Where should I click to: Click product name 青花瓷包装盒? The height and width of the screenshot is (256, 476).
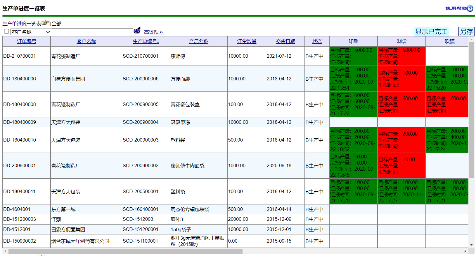pyautogui.click(x=185, y=105)
